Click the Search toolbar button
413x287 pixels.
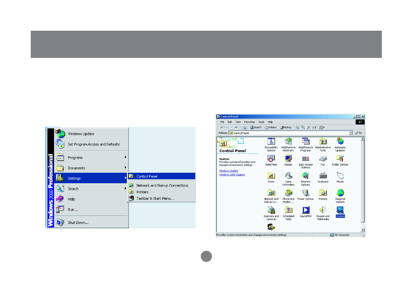tap(255, 128)
